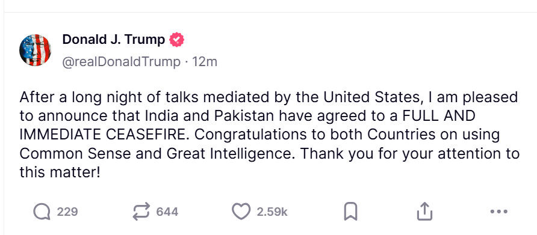
Task: View the 2.59k likes count
Action: (x=272, y=212)
